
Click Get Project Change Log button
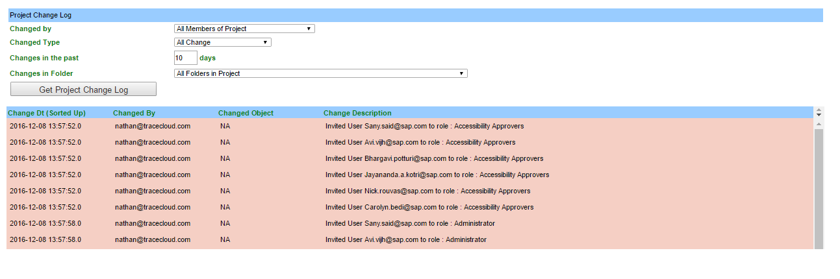pos(83,90)
